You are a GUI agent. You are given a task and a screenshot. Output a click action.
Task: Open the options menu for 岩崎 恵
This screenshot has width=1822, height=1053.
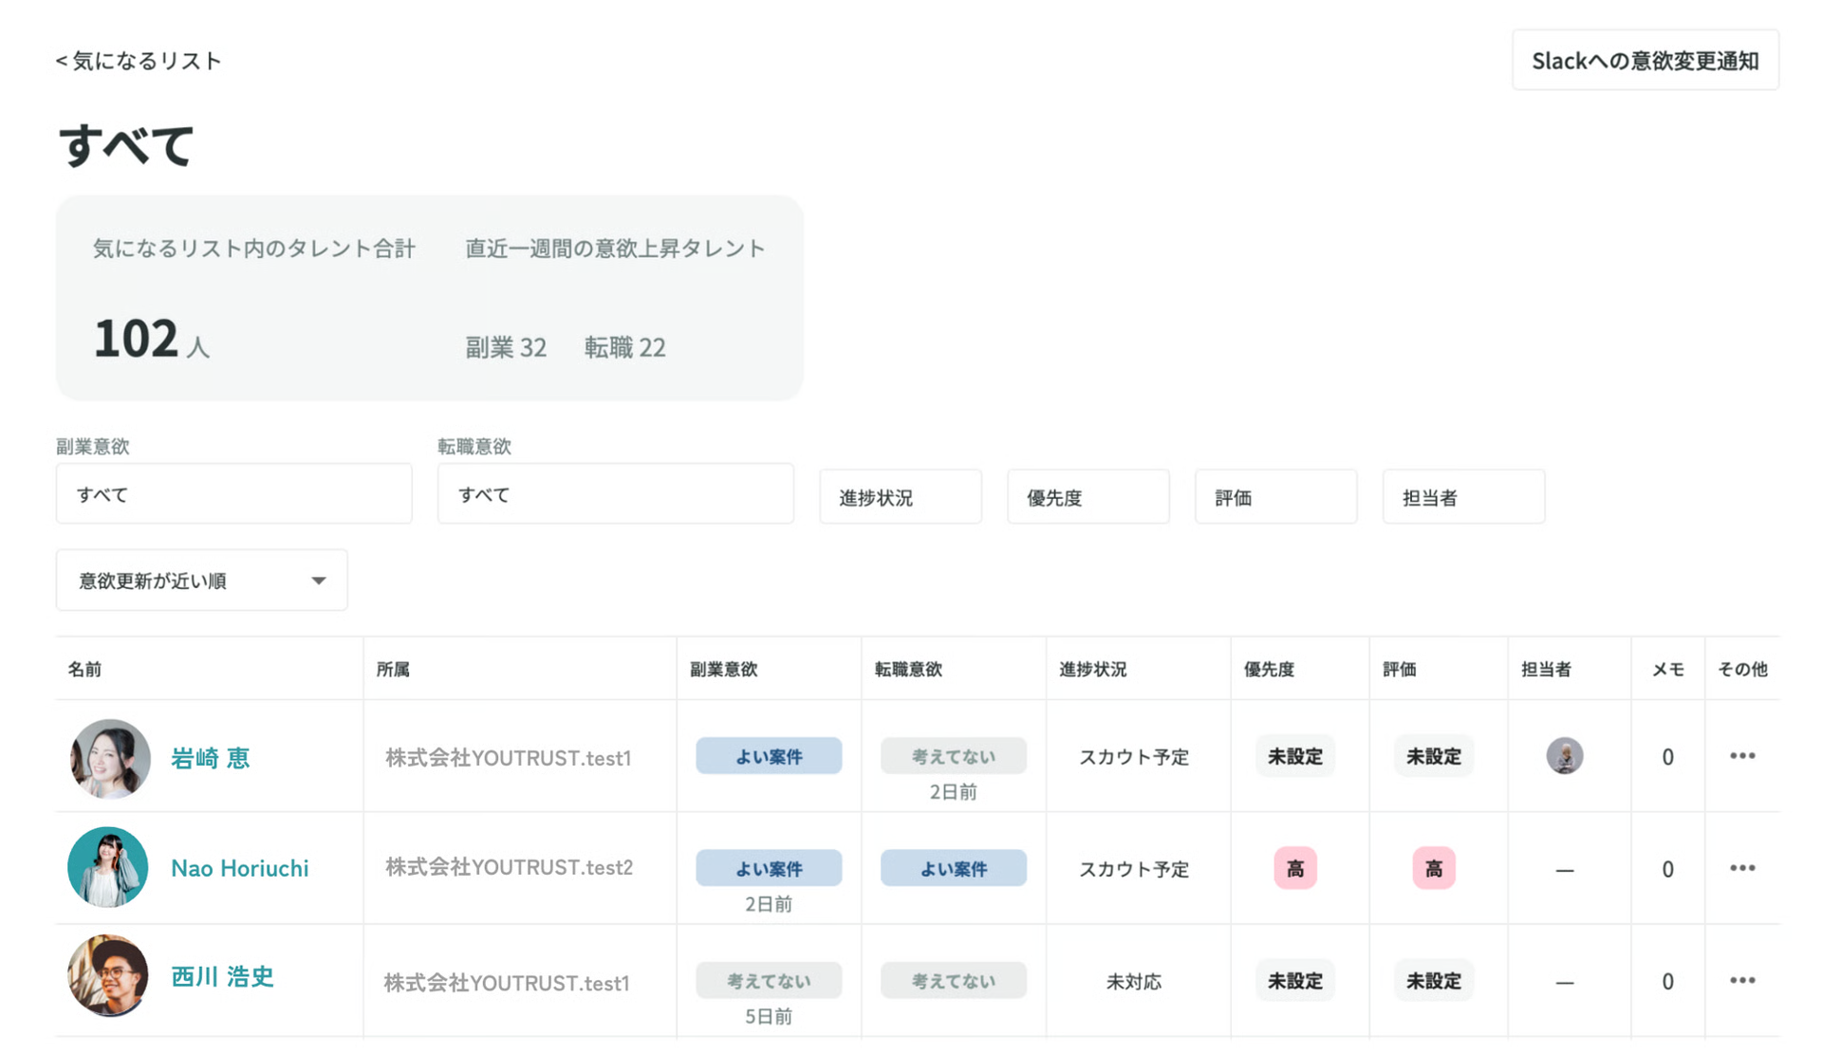[1742, 756]
